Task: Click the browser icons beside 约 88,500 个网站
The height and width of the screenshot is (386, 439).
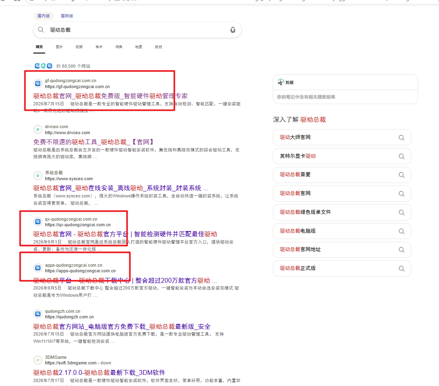Action: coord(43,66)
